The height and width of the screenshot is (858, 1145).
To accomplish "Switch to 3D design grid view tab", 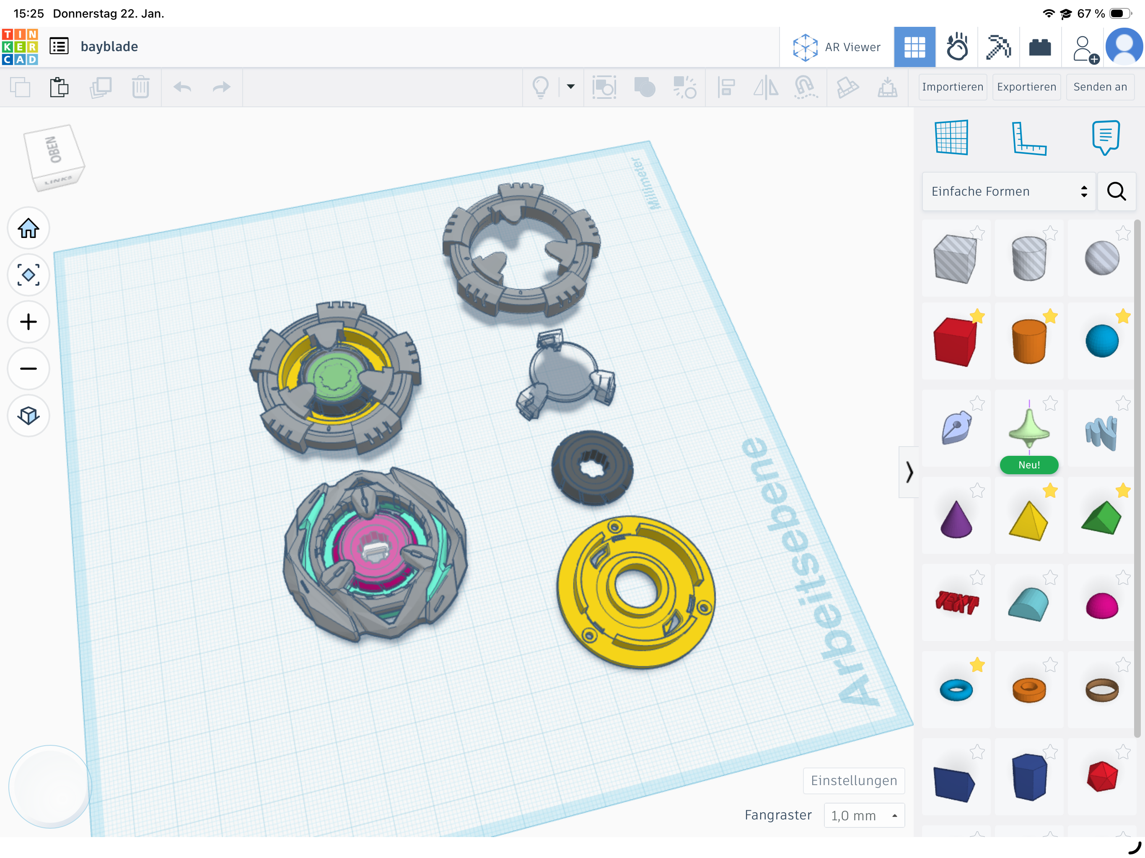I will [x=914, y=47].
